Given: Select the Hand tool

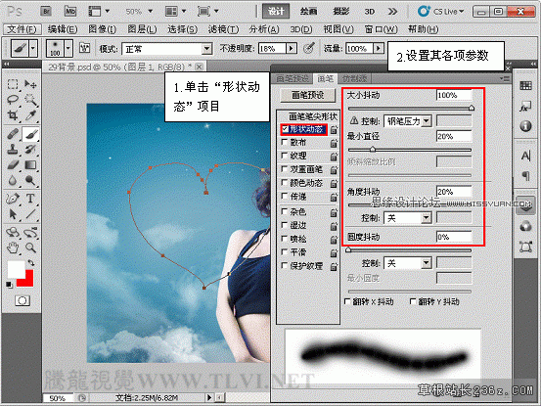Looking at the screenshot, I should [x=13, y=248].
